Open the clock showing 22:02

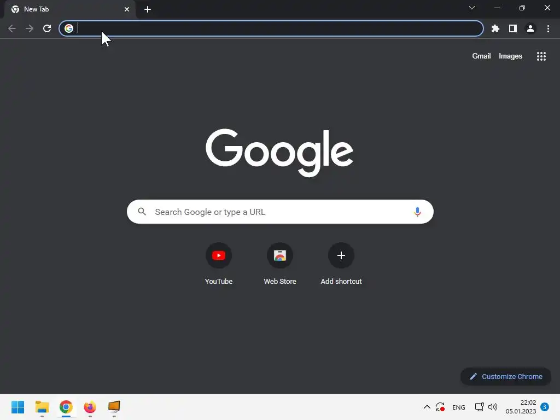[521, 407]
